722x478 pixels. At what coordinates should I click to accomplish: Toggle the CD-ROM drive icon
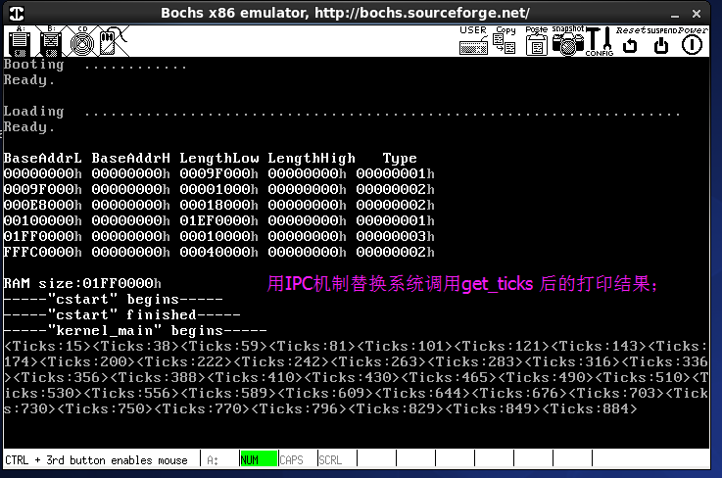point(82,41)
